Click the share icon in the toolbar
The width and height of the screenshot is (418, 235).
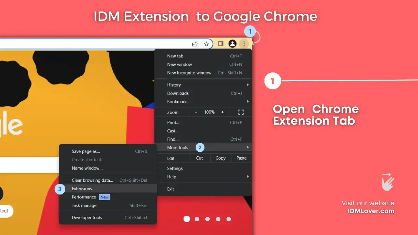pos(195,43)
